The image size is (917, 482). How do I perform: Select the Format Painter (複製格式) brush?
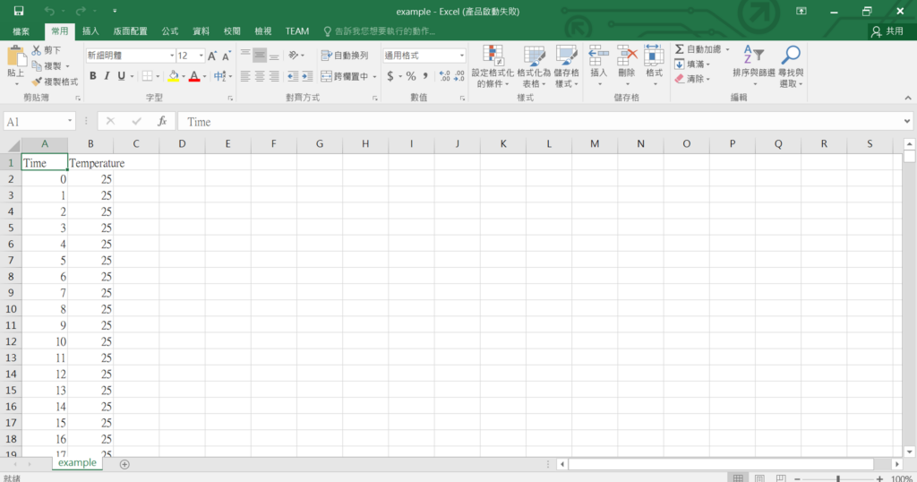(x=37, y=82)
